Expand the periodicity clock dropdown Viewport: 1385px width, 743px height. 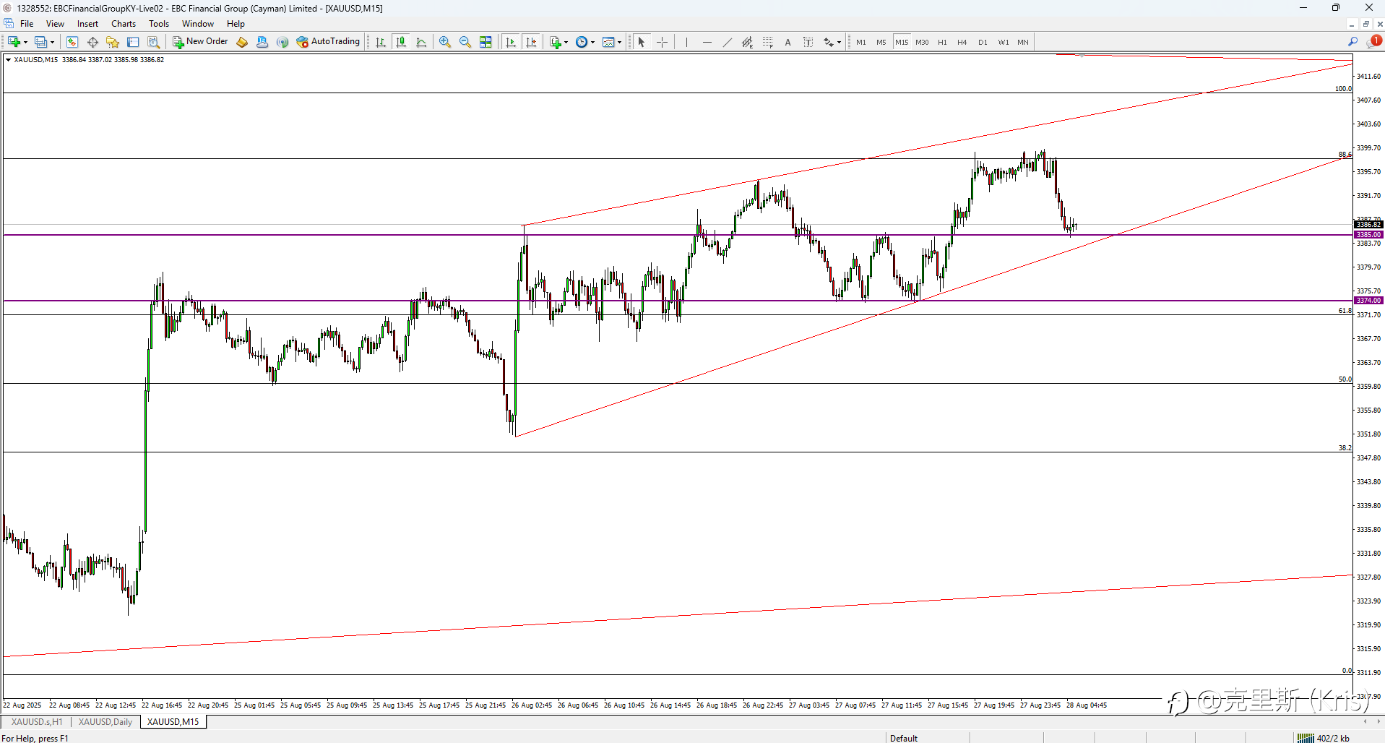[592, 42]
